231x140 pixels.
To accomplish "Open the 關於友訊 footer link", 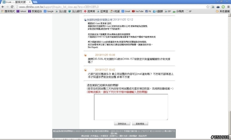I will click(123, 136).
